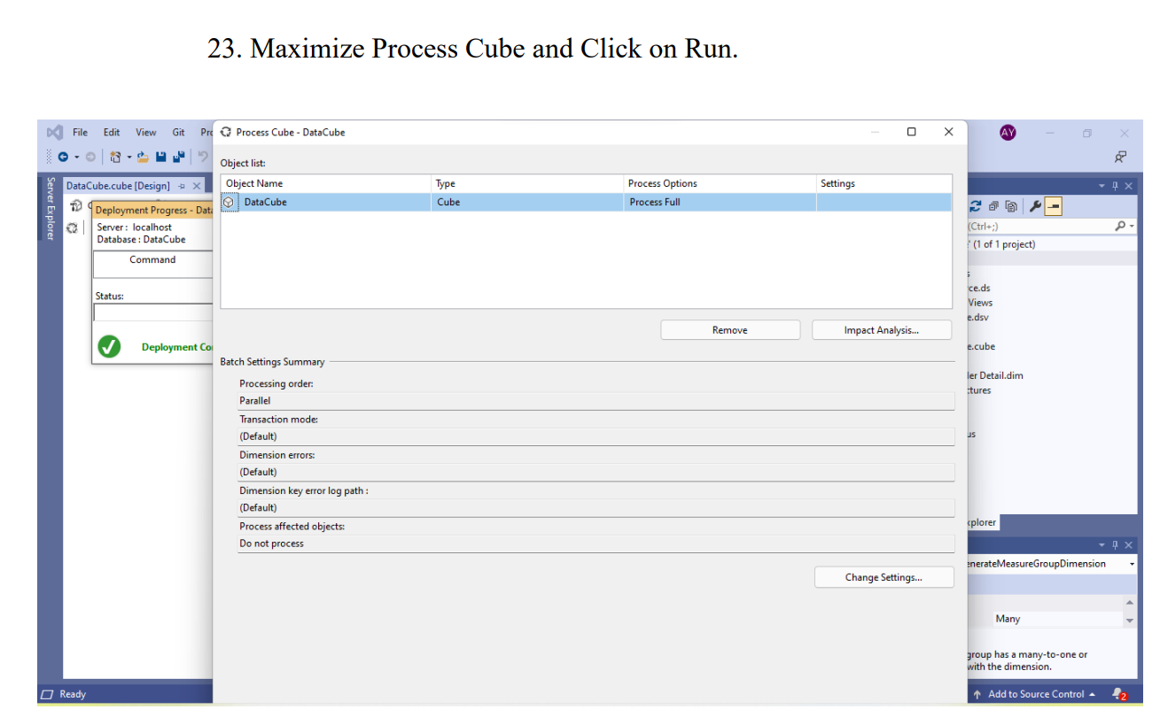The height and width of the screenshot is (717, 1160).
Task: Click the Settings column header
Action: click(x=884, y=183)
